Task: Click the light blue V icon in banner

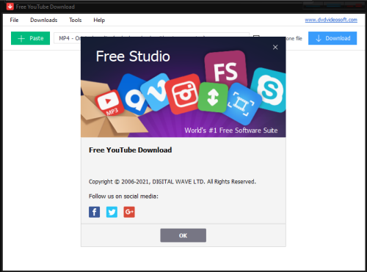Action: click(156, 92)
